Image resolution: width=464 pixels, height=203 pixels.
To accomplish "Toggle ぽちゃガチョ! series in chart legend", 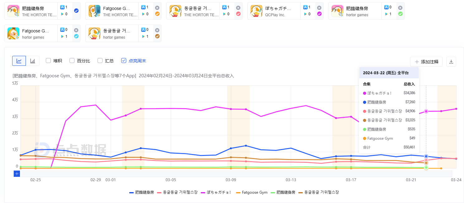I will tap(217, 192).
